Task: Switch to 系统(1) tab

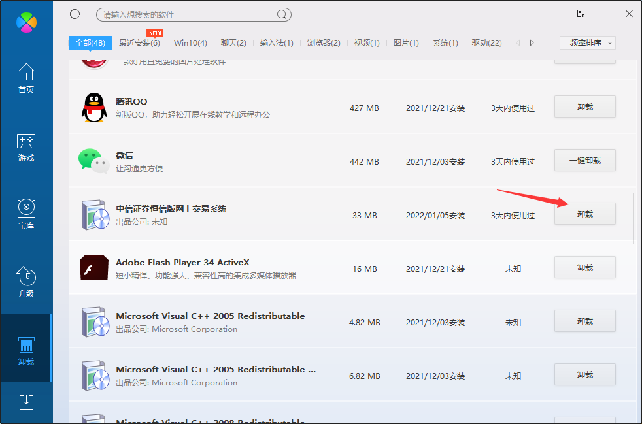Action: (445, 43)
